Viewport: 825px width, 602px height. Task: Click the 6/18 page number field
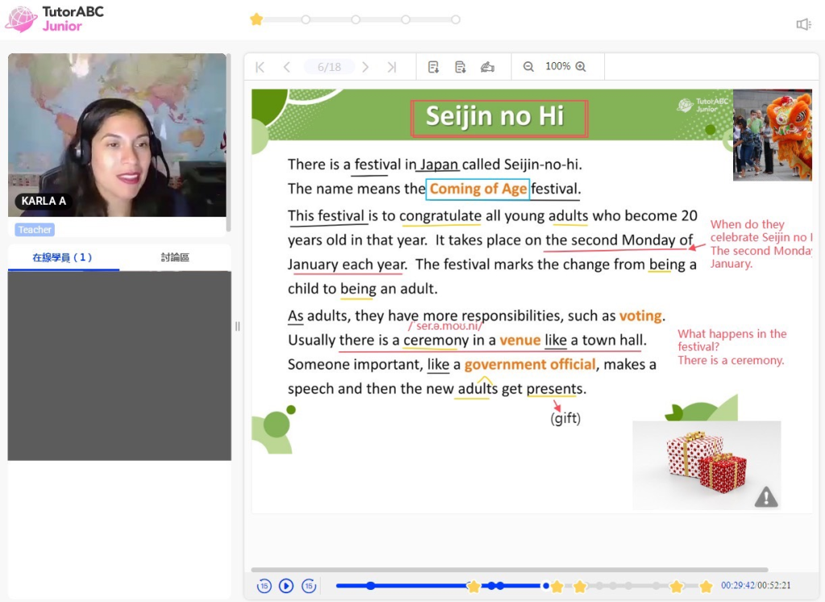(329, 67)
